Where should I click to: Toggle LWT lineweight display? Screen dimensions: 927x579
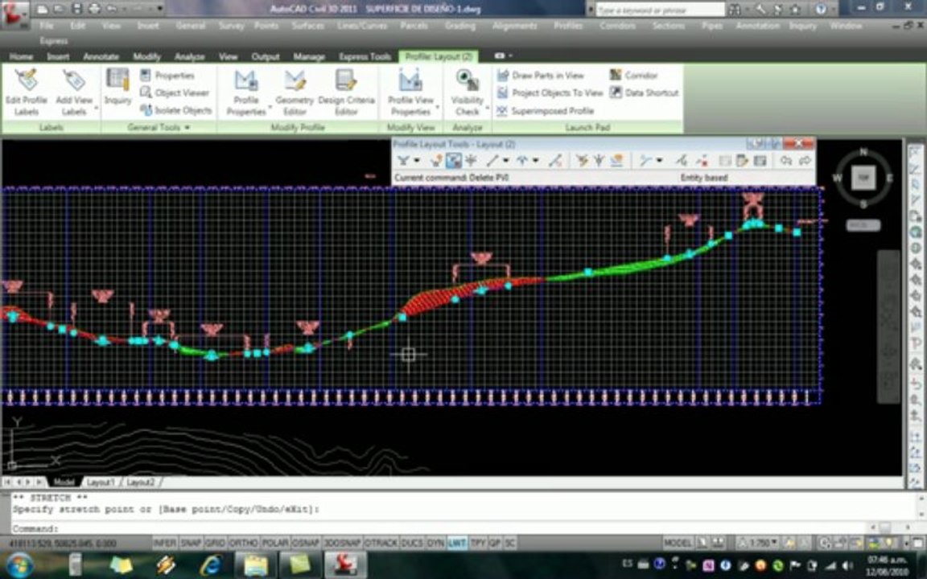[457, 543]
